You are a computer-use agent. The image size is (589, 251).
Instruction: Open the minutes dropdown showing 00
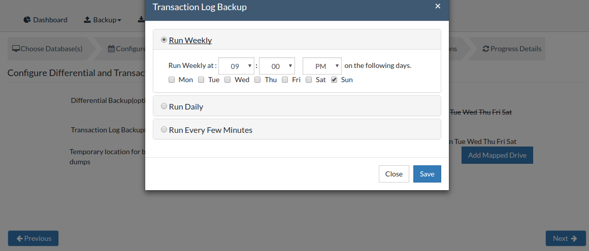(x=277, y=66)
